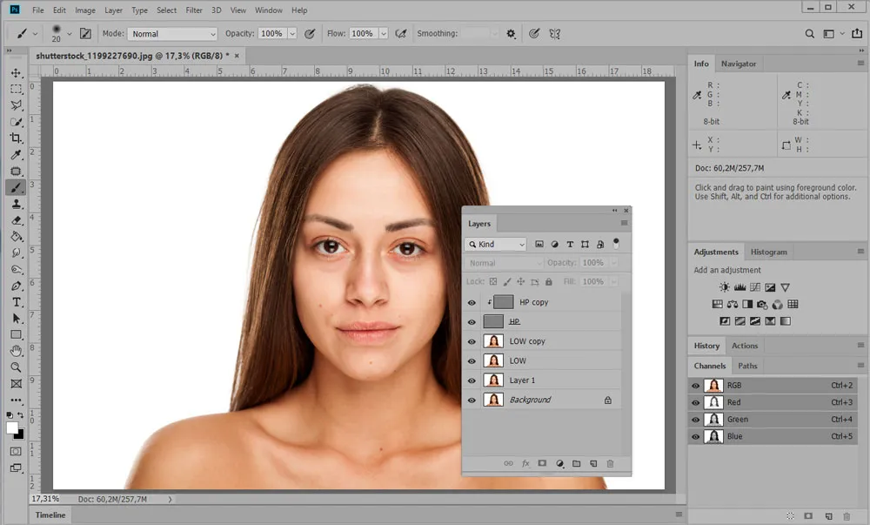870x525 pixels.
Task: Add Levels adjustment icon
Action: pos(739,287)
